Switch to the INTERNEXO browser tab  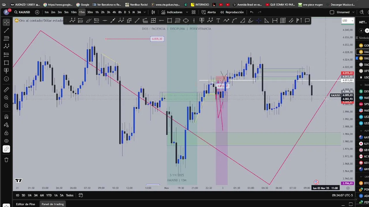(x=199, y=5)
